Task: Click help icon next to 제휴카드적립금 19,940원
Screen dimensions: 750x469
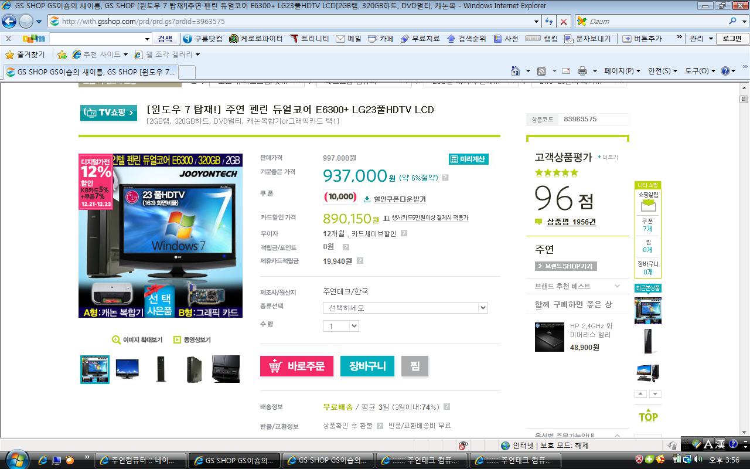Action: click(x=360, y=261)
